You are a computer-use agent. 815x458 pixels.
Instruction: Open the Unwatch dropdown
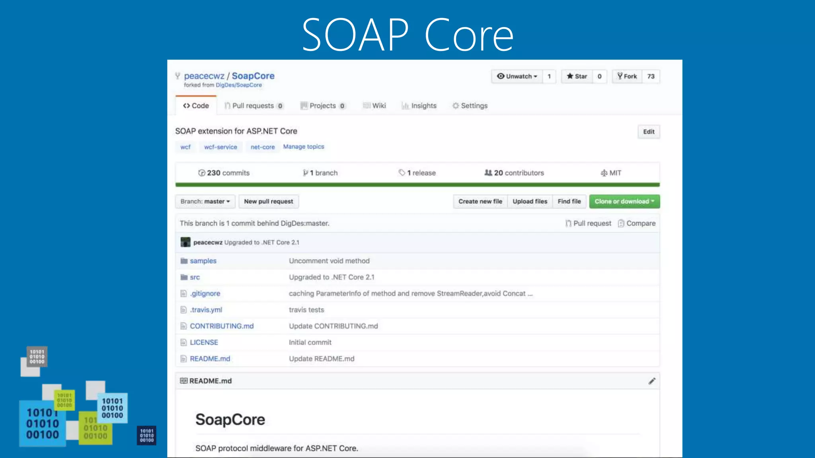(517, 76)
